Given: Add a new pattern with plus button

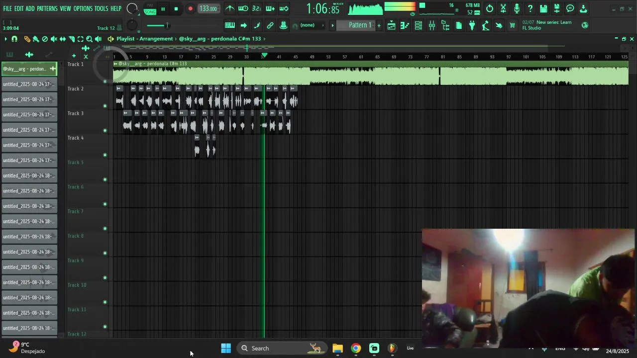Looking at the screenshot, I should [379, 25].
